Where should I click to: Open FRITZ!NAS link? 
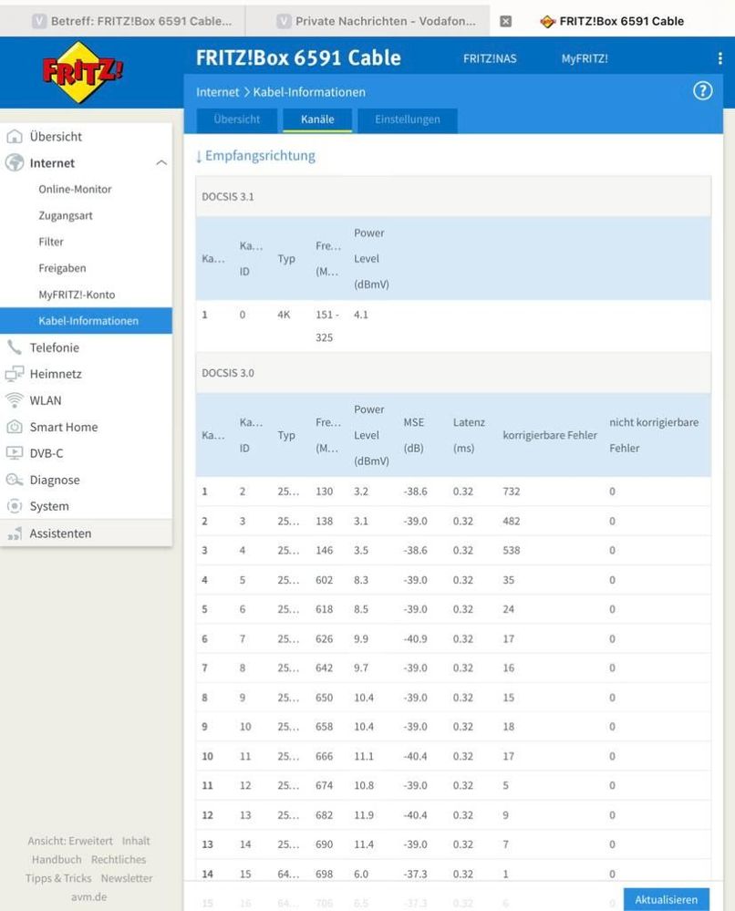(490, 58)
